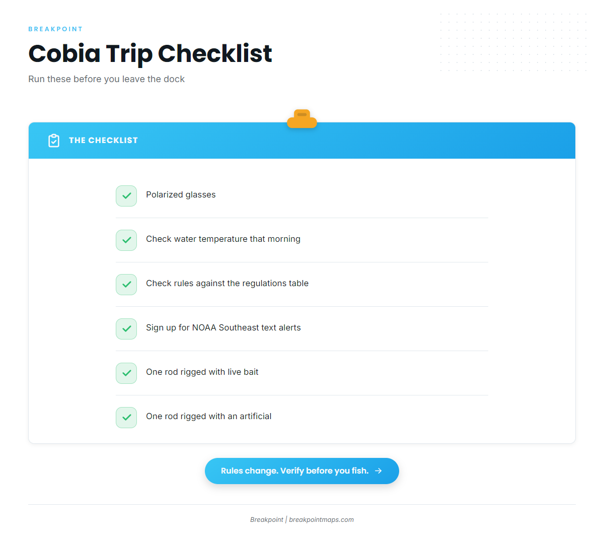Click Sign up for NOAA Southeast text alerts
The image size is (604, 537).
point(223,328)
